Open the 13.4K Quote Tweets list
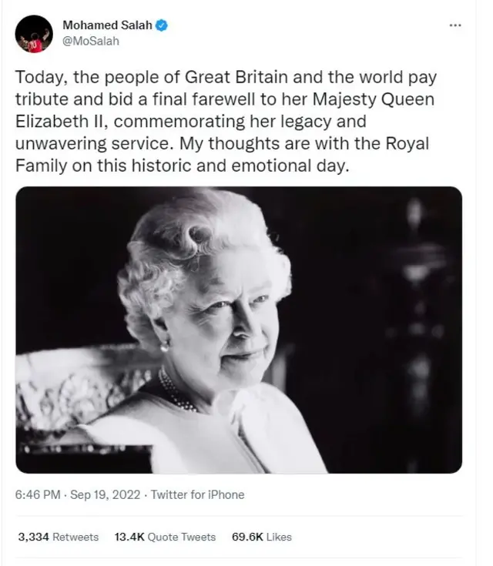This screenshot has height=566, width=493. (x=165, y=537)
